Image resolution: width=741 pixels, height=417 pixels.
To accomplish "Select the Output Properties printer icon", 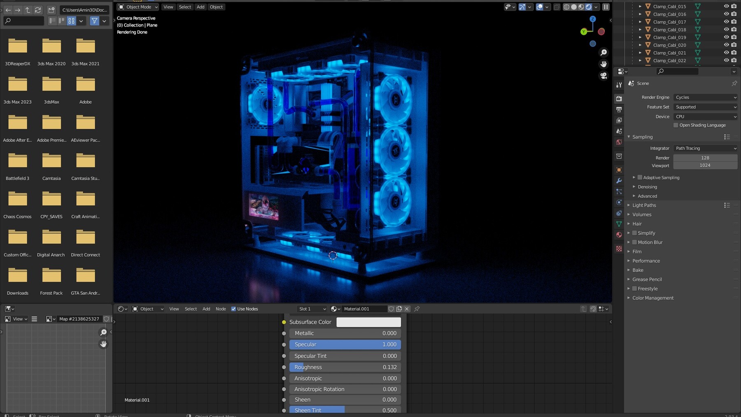I will click(x=619, y=109).
